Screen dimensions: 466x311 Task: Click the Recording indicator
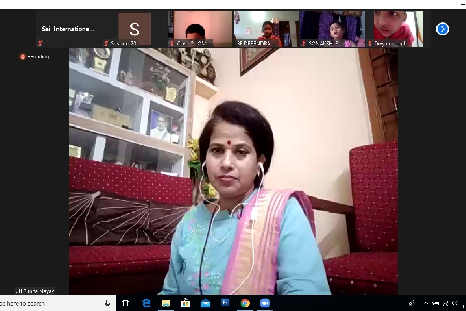35,56
